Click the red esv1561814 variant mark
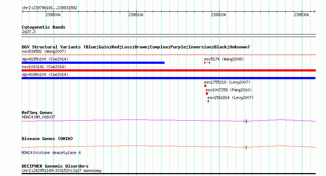The width and height of the screenshot is (326, 176). [x=208, y=101]
